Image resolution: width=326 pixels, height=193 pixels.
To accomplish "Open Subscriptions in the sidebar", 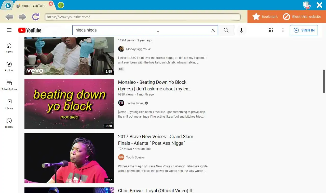I will [9, 86].
